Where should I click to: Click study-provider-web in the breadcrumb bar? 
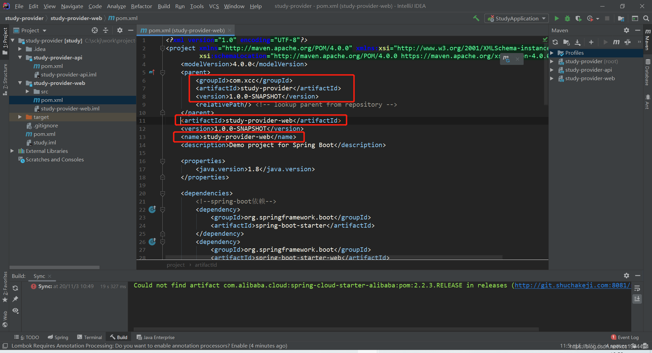coord(76,18)
